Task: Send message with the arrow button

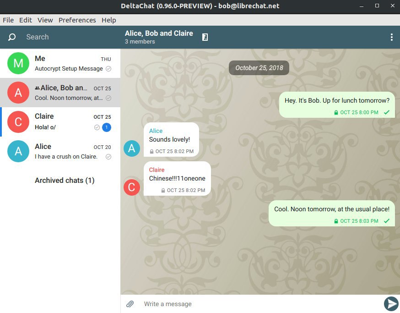Action: (x=391, y=304)
